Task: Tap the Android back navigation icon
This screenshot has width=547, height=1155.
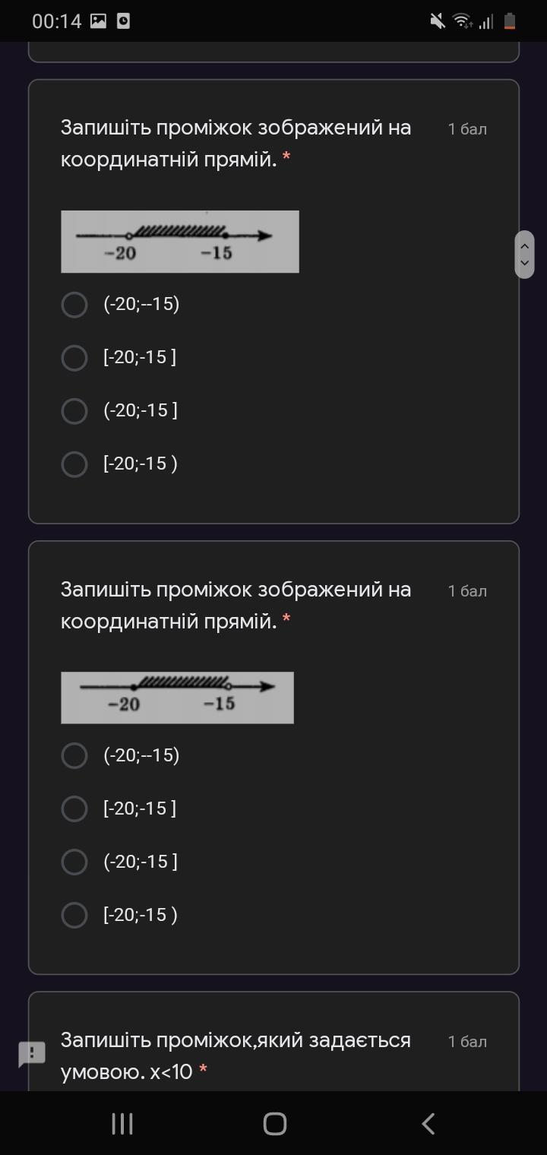Action: pyautogui.click(x=428, y=1124)
